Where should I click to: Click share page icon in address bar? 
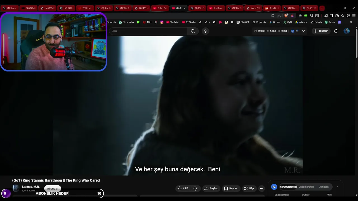point(279,16)
